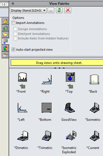Select the *Top view thumbnail
The image size is (103, 156).
pos(70,77)
